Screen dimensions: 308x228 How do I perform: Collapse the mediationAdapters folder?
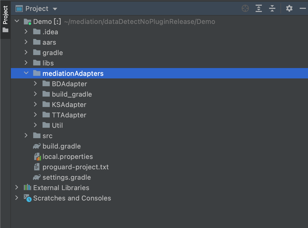tap(26, 73)
